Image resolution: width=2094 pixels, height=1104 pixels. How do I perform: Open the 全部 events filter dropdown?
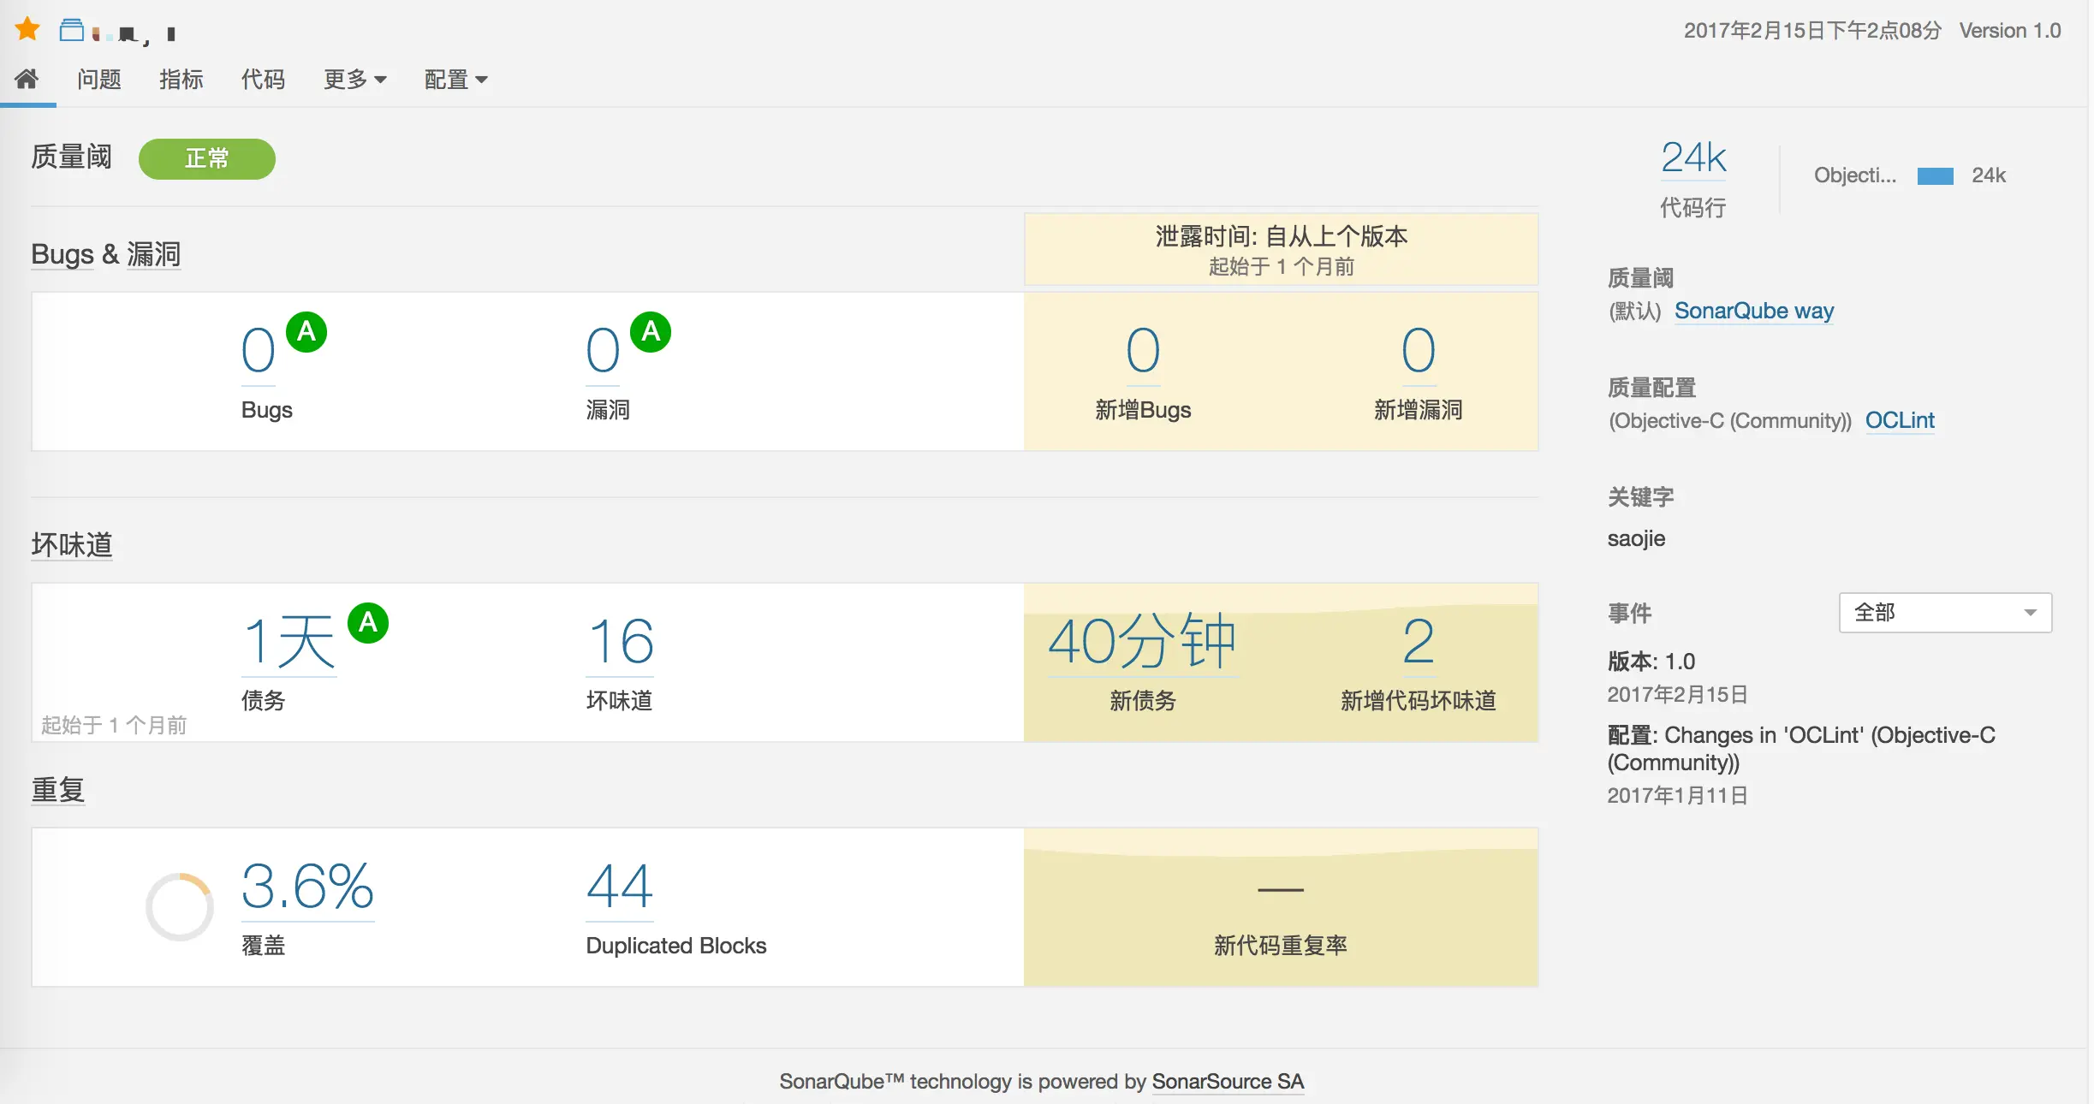pos(1945,613)
